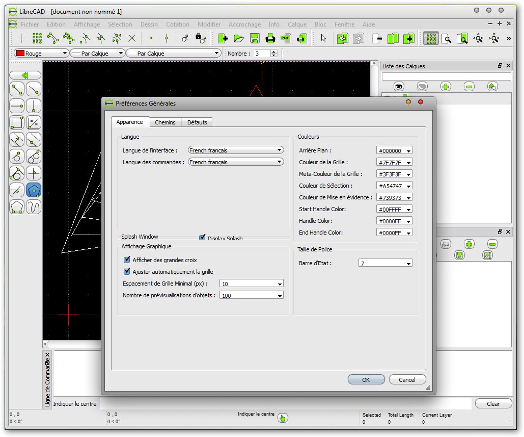
Task: Select the rectangle drawing tool
Action: coord(17,123)
